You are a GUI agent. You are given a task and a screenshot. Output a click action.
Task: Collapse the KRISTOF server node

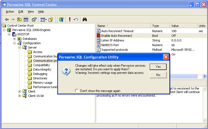click(x=9, y=34)
